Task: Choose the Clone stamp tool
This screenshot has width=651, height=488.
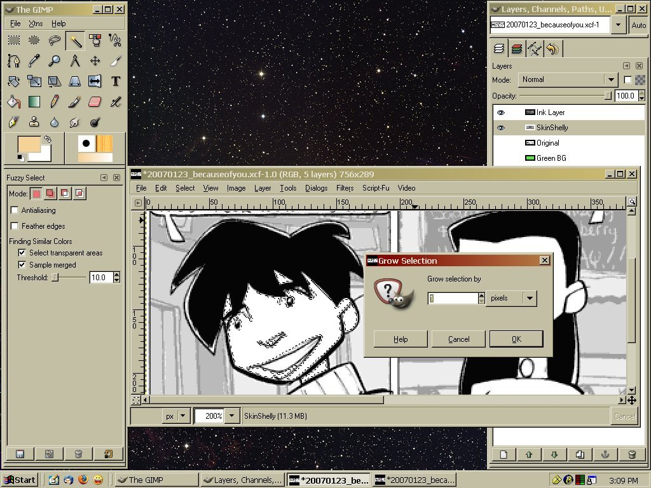Action: [x=34, y=121]
